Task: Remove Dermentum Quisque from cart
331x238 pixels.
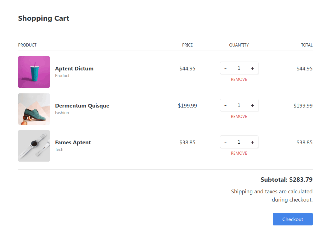Action: coord(239,117)
